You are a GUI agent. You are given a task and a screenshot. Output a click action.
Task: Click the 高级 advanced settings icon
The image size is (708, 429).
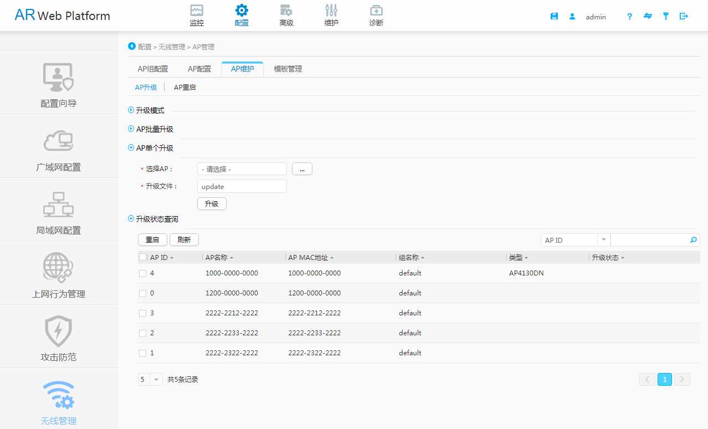point(286,11)
